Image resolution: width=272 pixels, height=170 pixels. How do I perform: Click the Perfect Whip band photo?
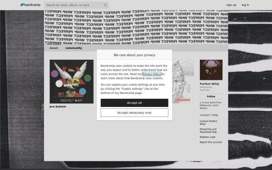pos(211,70)
